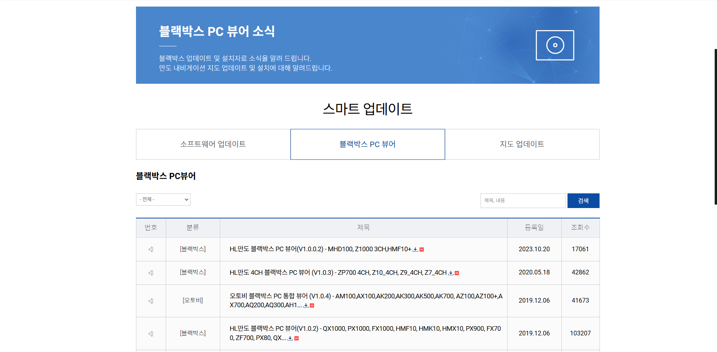Select the 블랙박스 PC 뷰어 tab

coord(367,144)
